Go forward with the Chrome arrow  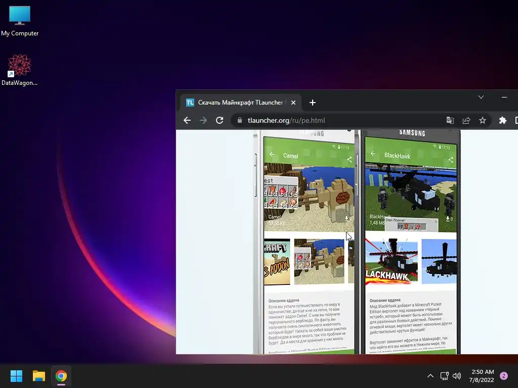pos(203,120)
